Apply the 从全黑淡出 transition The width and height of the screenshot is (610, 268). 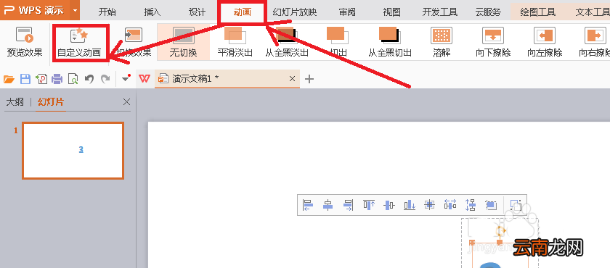coord(287,42)
